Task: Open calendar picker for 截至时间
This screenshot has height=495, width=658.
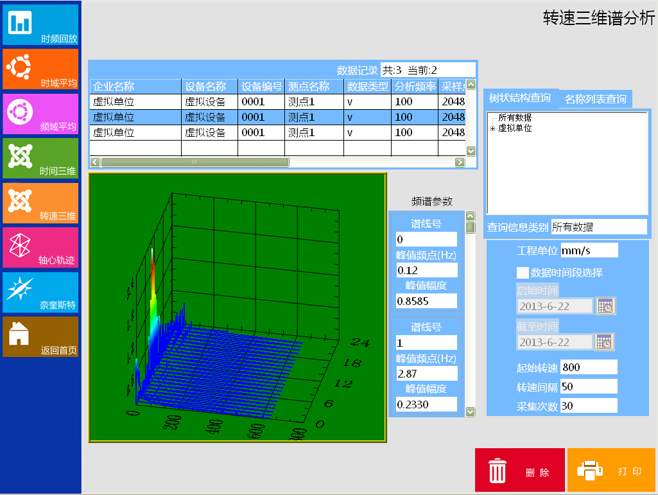Action: pos(605,342)
